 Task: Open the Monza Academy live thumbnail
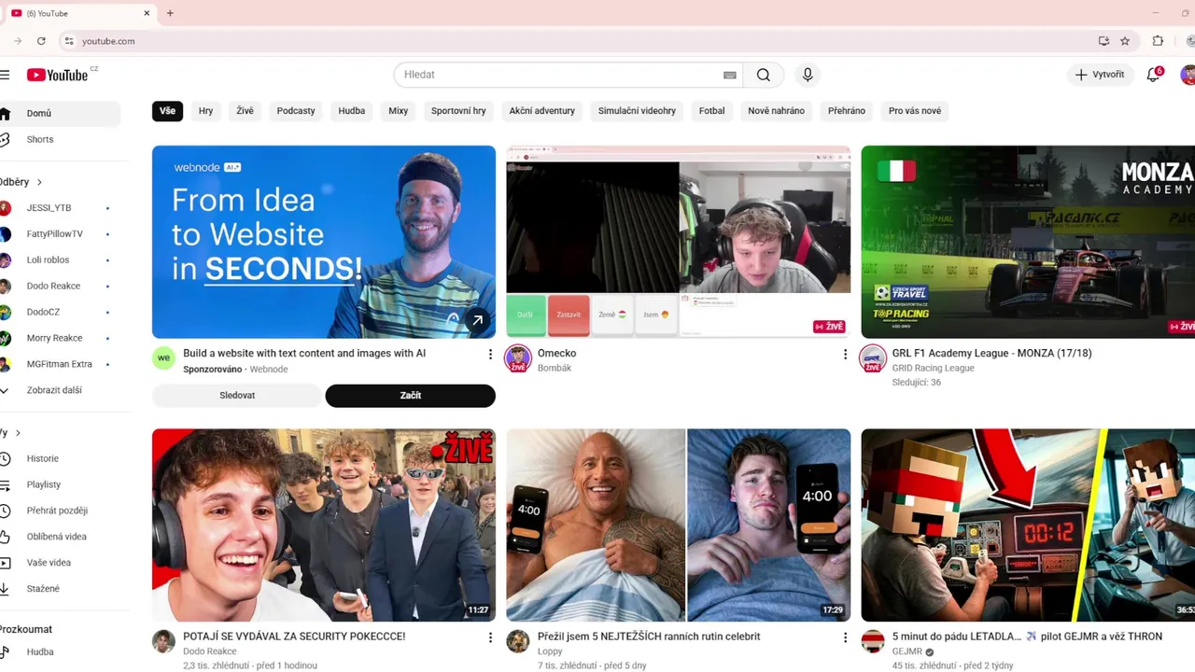[1028, 242]
